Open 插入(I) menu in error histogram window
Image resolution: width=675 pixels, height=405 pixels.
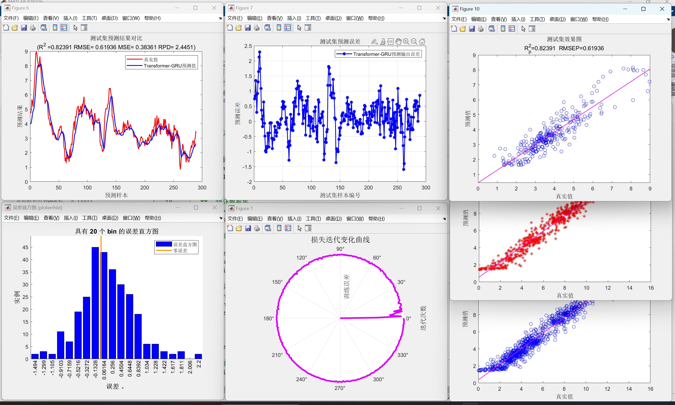click(71, 218)
